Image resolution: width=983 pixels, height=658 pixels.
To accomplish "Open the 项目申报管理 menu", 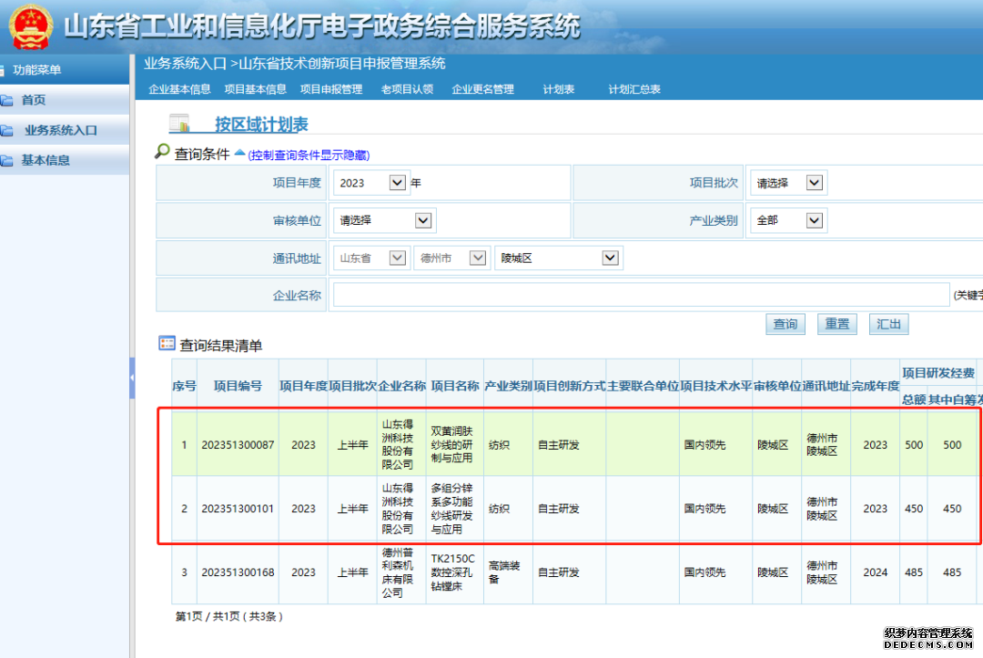I will (x=331, y=89).
